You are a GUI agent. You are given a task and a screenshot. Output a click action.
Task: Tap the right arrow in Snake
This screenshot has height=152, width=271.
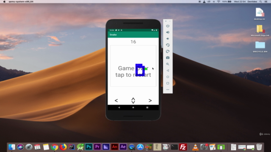[x=150, y=100]
